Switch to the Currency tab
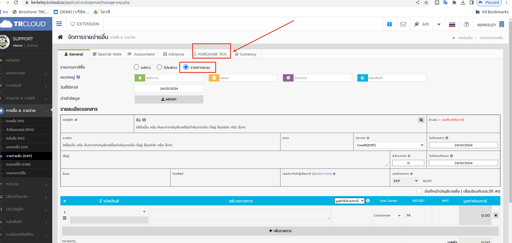 click(x=245, y=54)
